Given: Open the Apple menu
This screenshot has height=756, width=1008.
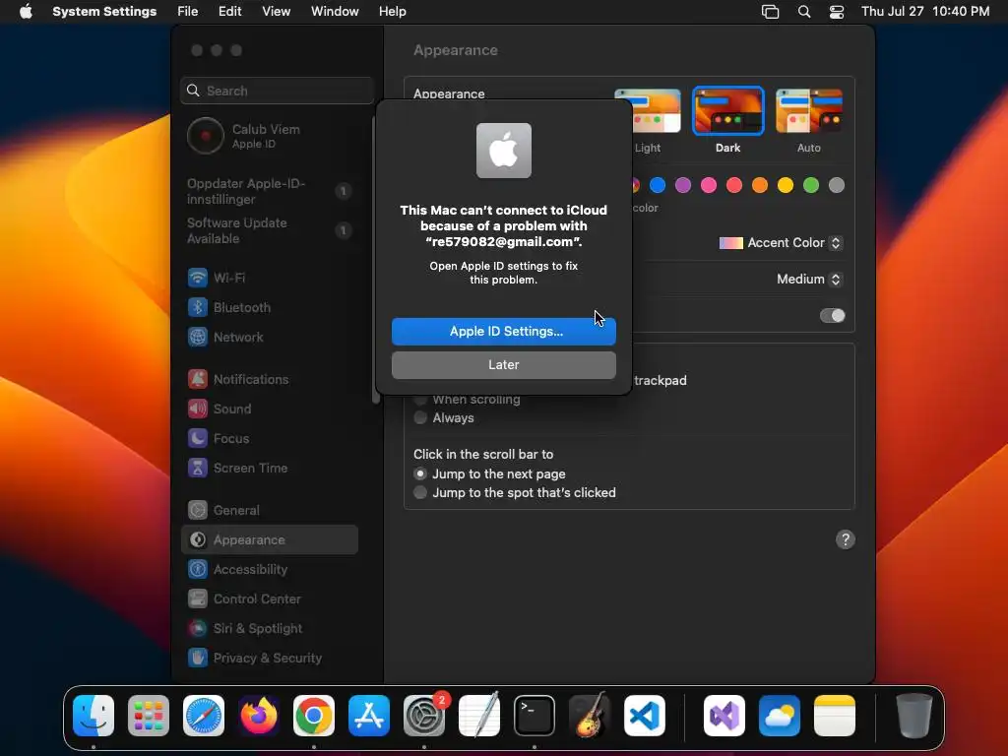Looking at the screenshot, I should point(26,12).
